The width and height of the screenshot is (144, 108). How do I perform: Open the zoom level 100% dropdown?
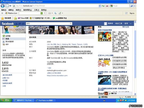click(x=133, y=97)
